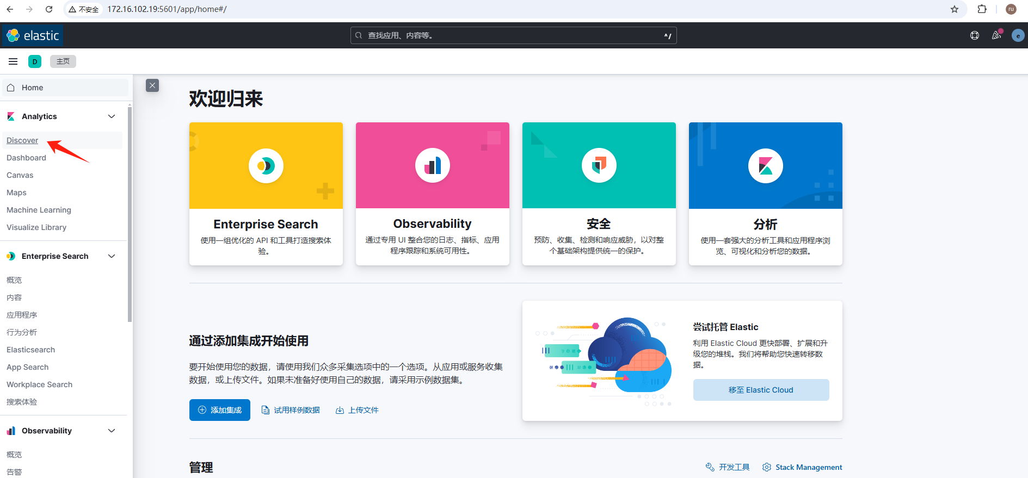Open the green D space selector
This screenshot has height=478, width=1028.
[x=35, y=61]
